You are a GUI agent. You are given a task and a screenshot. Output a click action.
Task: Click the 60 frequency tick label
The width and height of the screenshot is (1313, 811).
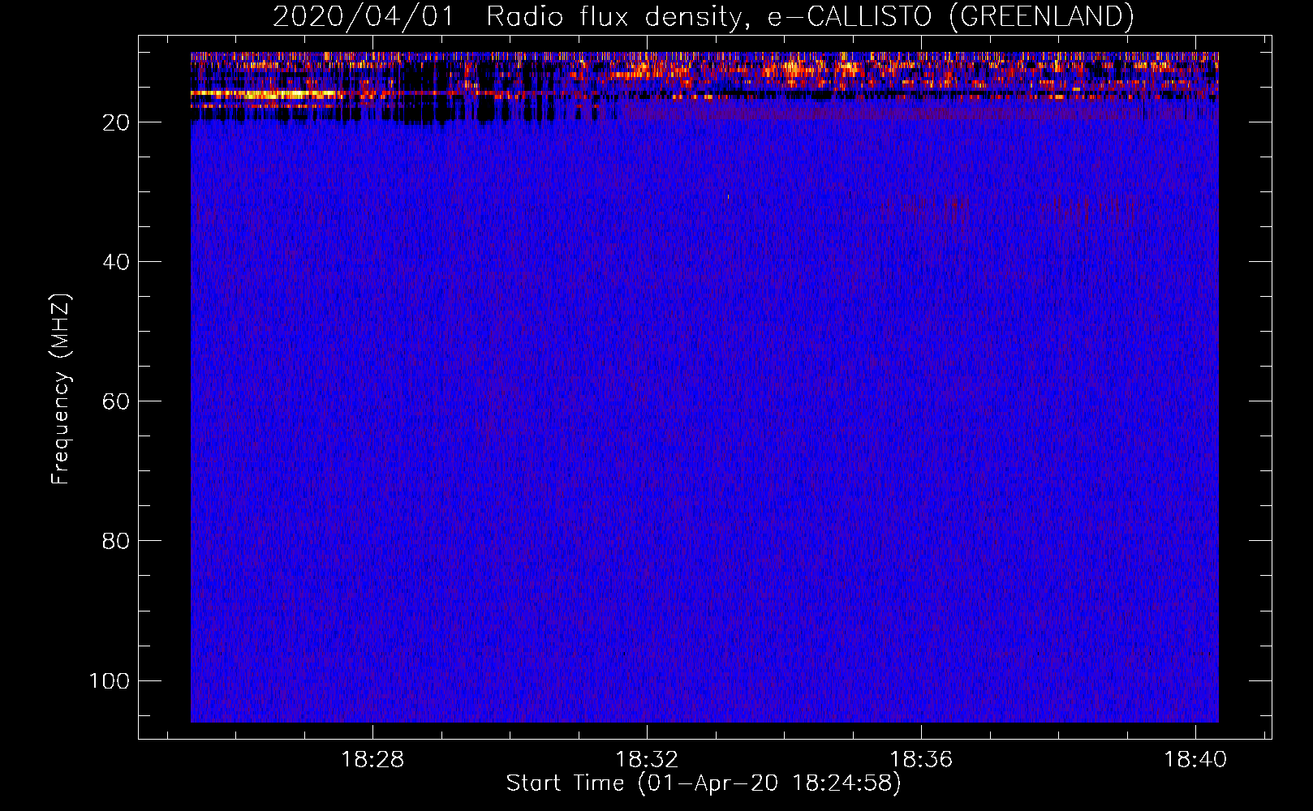(x=116, y=401)
